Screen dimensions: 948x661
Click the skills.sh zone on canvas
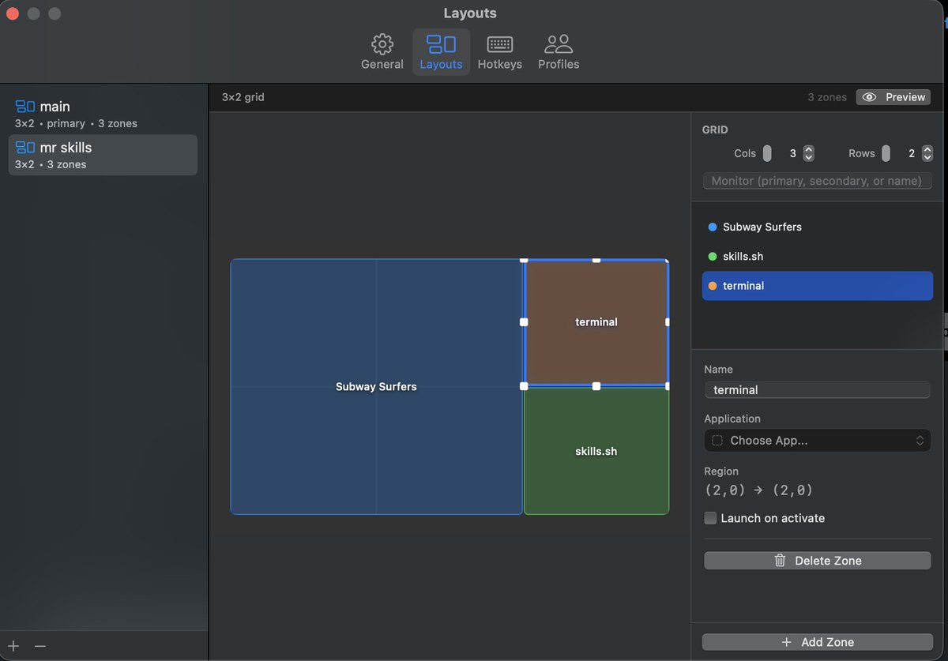click(x=596, y=451)
